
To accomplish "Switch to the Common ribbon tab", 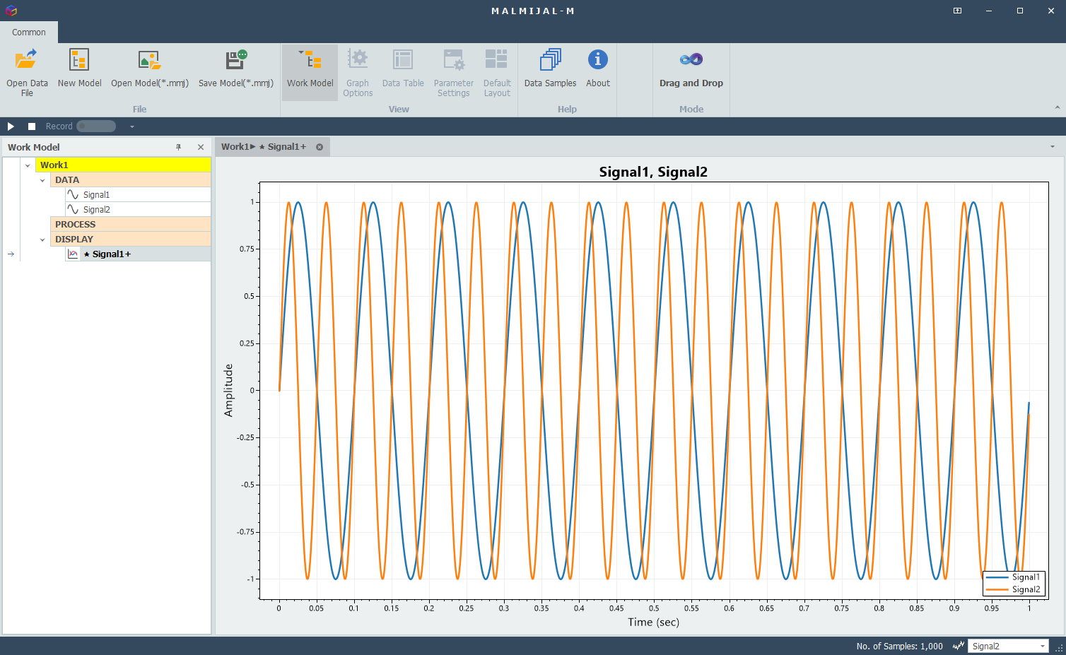I will click(29, 33).
